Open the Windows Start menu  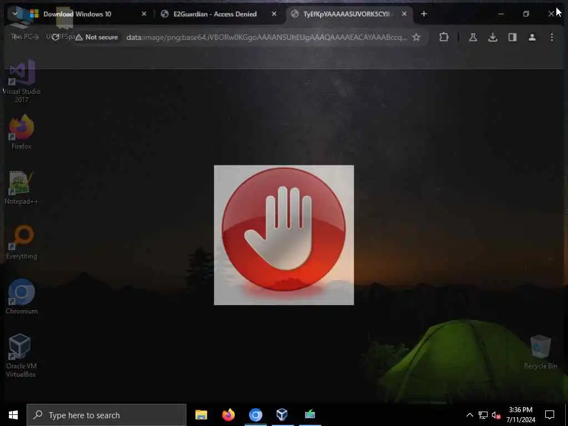coord(13,415)
